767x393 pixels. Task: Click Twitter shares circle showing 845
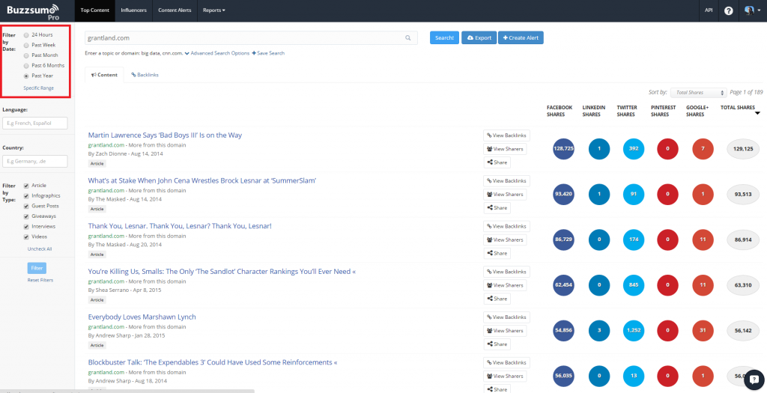tap(634, 285)
